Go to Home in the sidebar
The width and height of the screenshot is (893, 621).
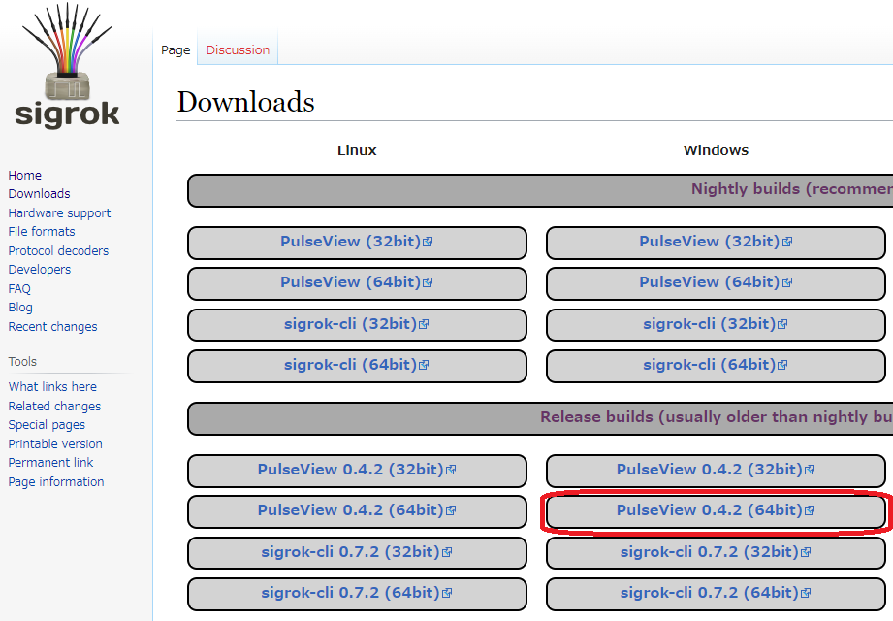click(24, 175)
